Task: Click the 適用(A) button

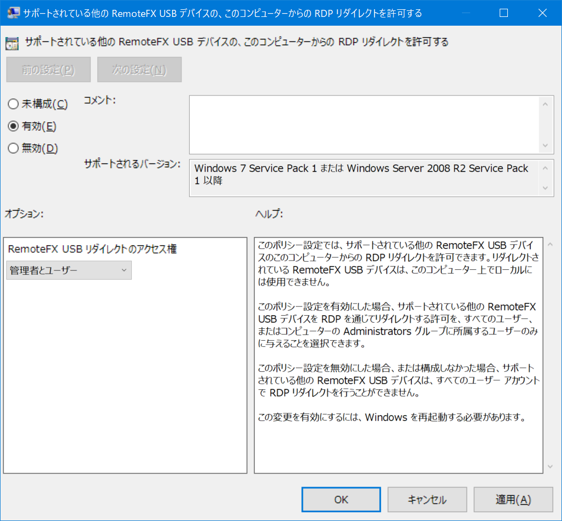Action: click(513, 499)
